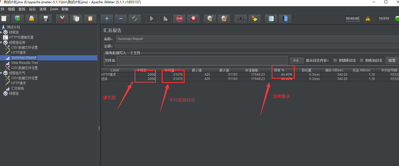Click the 吞吐量 column header
The height and width of the screenshot is (166, 399).
(307, 70)
